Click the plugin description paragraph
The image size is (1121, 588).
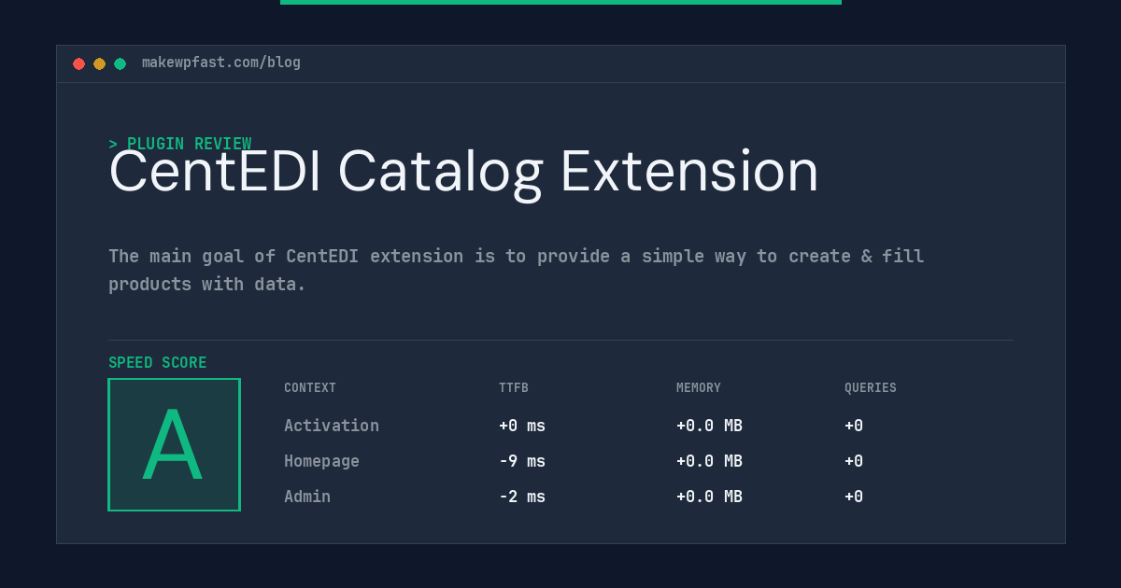[517, 270]
